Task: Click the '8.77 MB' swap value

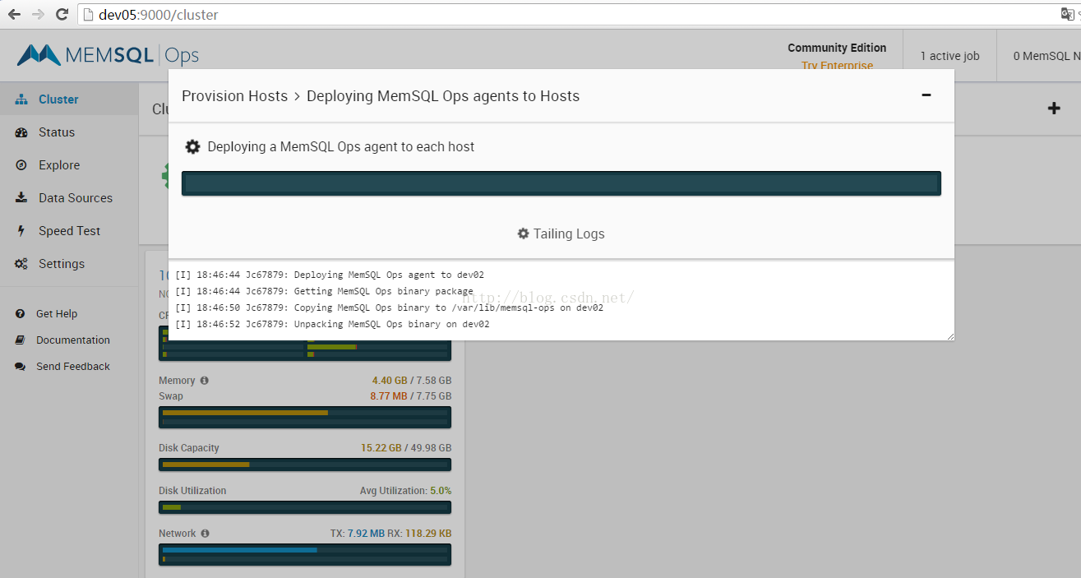Action: point(389,396)
